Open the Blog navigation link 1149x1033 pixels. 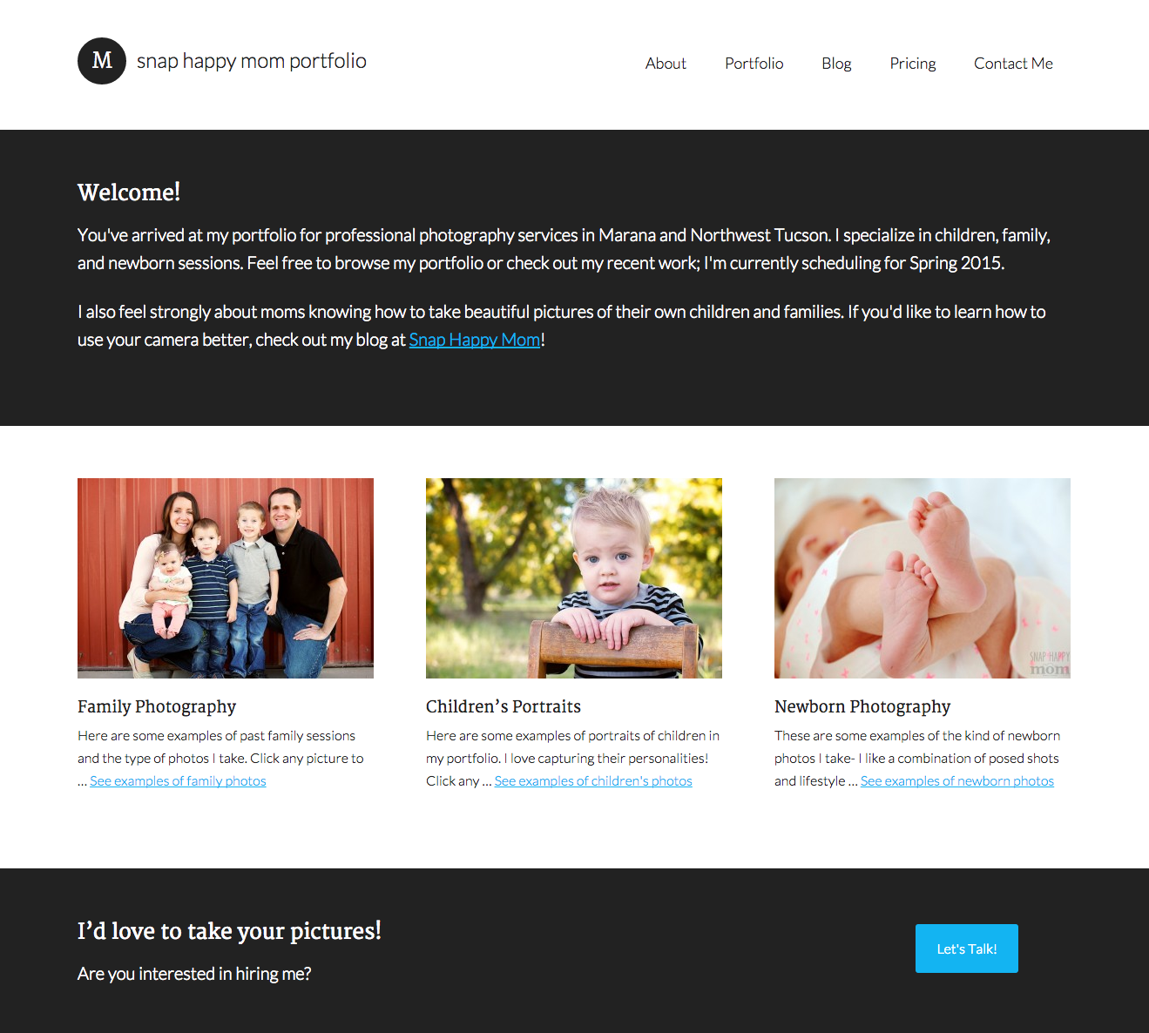coord(836,64)
